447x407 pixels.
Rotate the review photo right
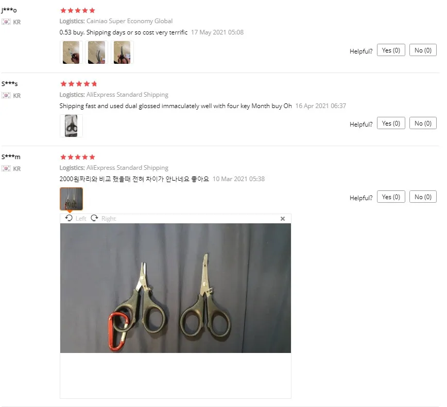[x=104, y=219]
